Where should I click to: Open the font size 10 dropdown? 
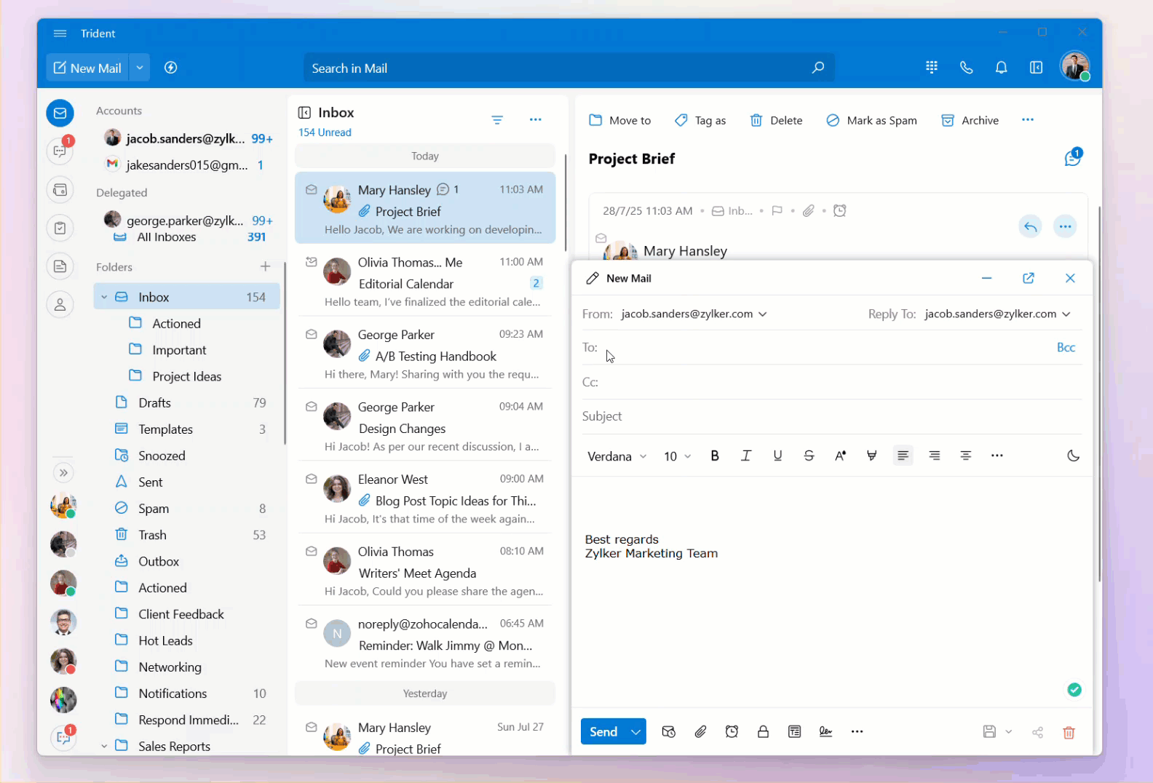click(x=677, y=456)
